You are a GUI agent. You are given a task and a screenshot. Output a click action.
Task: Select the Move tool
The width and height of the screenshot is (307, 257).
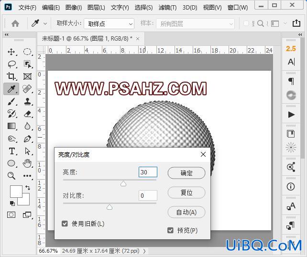[11, 52]
